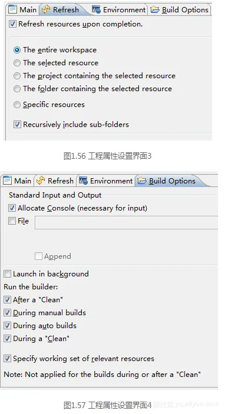Select Specific resources radio button
The image size is (225, 414).
pos(17,105)
